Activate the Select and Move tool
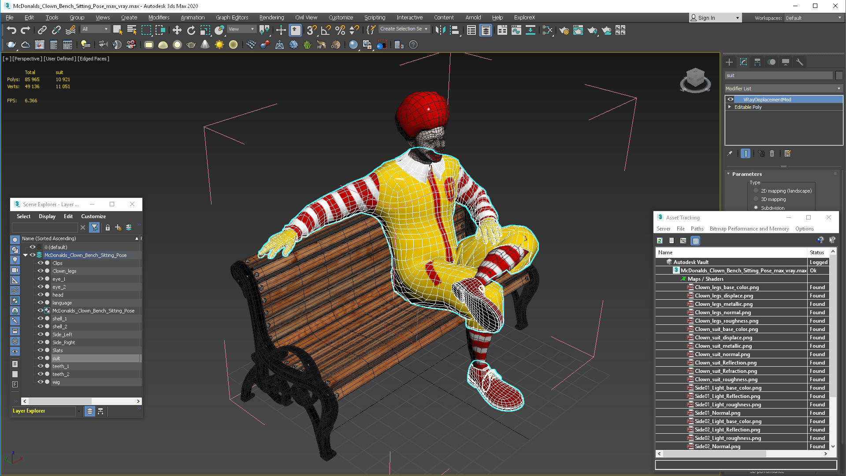The height and width of the screenshot is (476, 846). click(x=177, y=30)
